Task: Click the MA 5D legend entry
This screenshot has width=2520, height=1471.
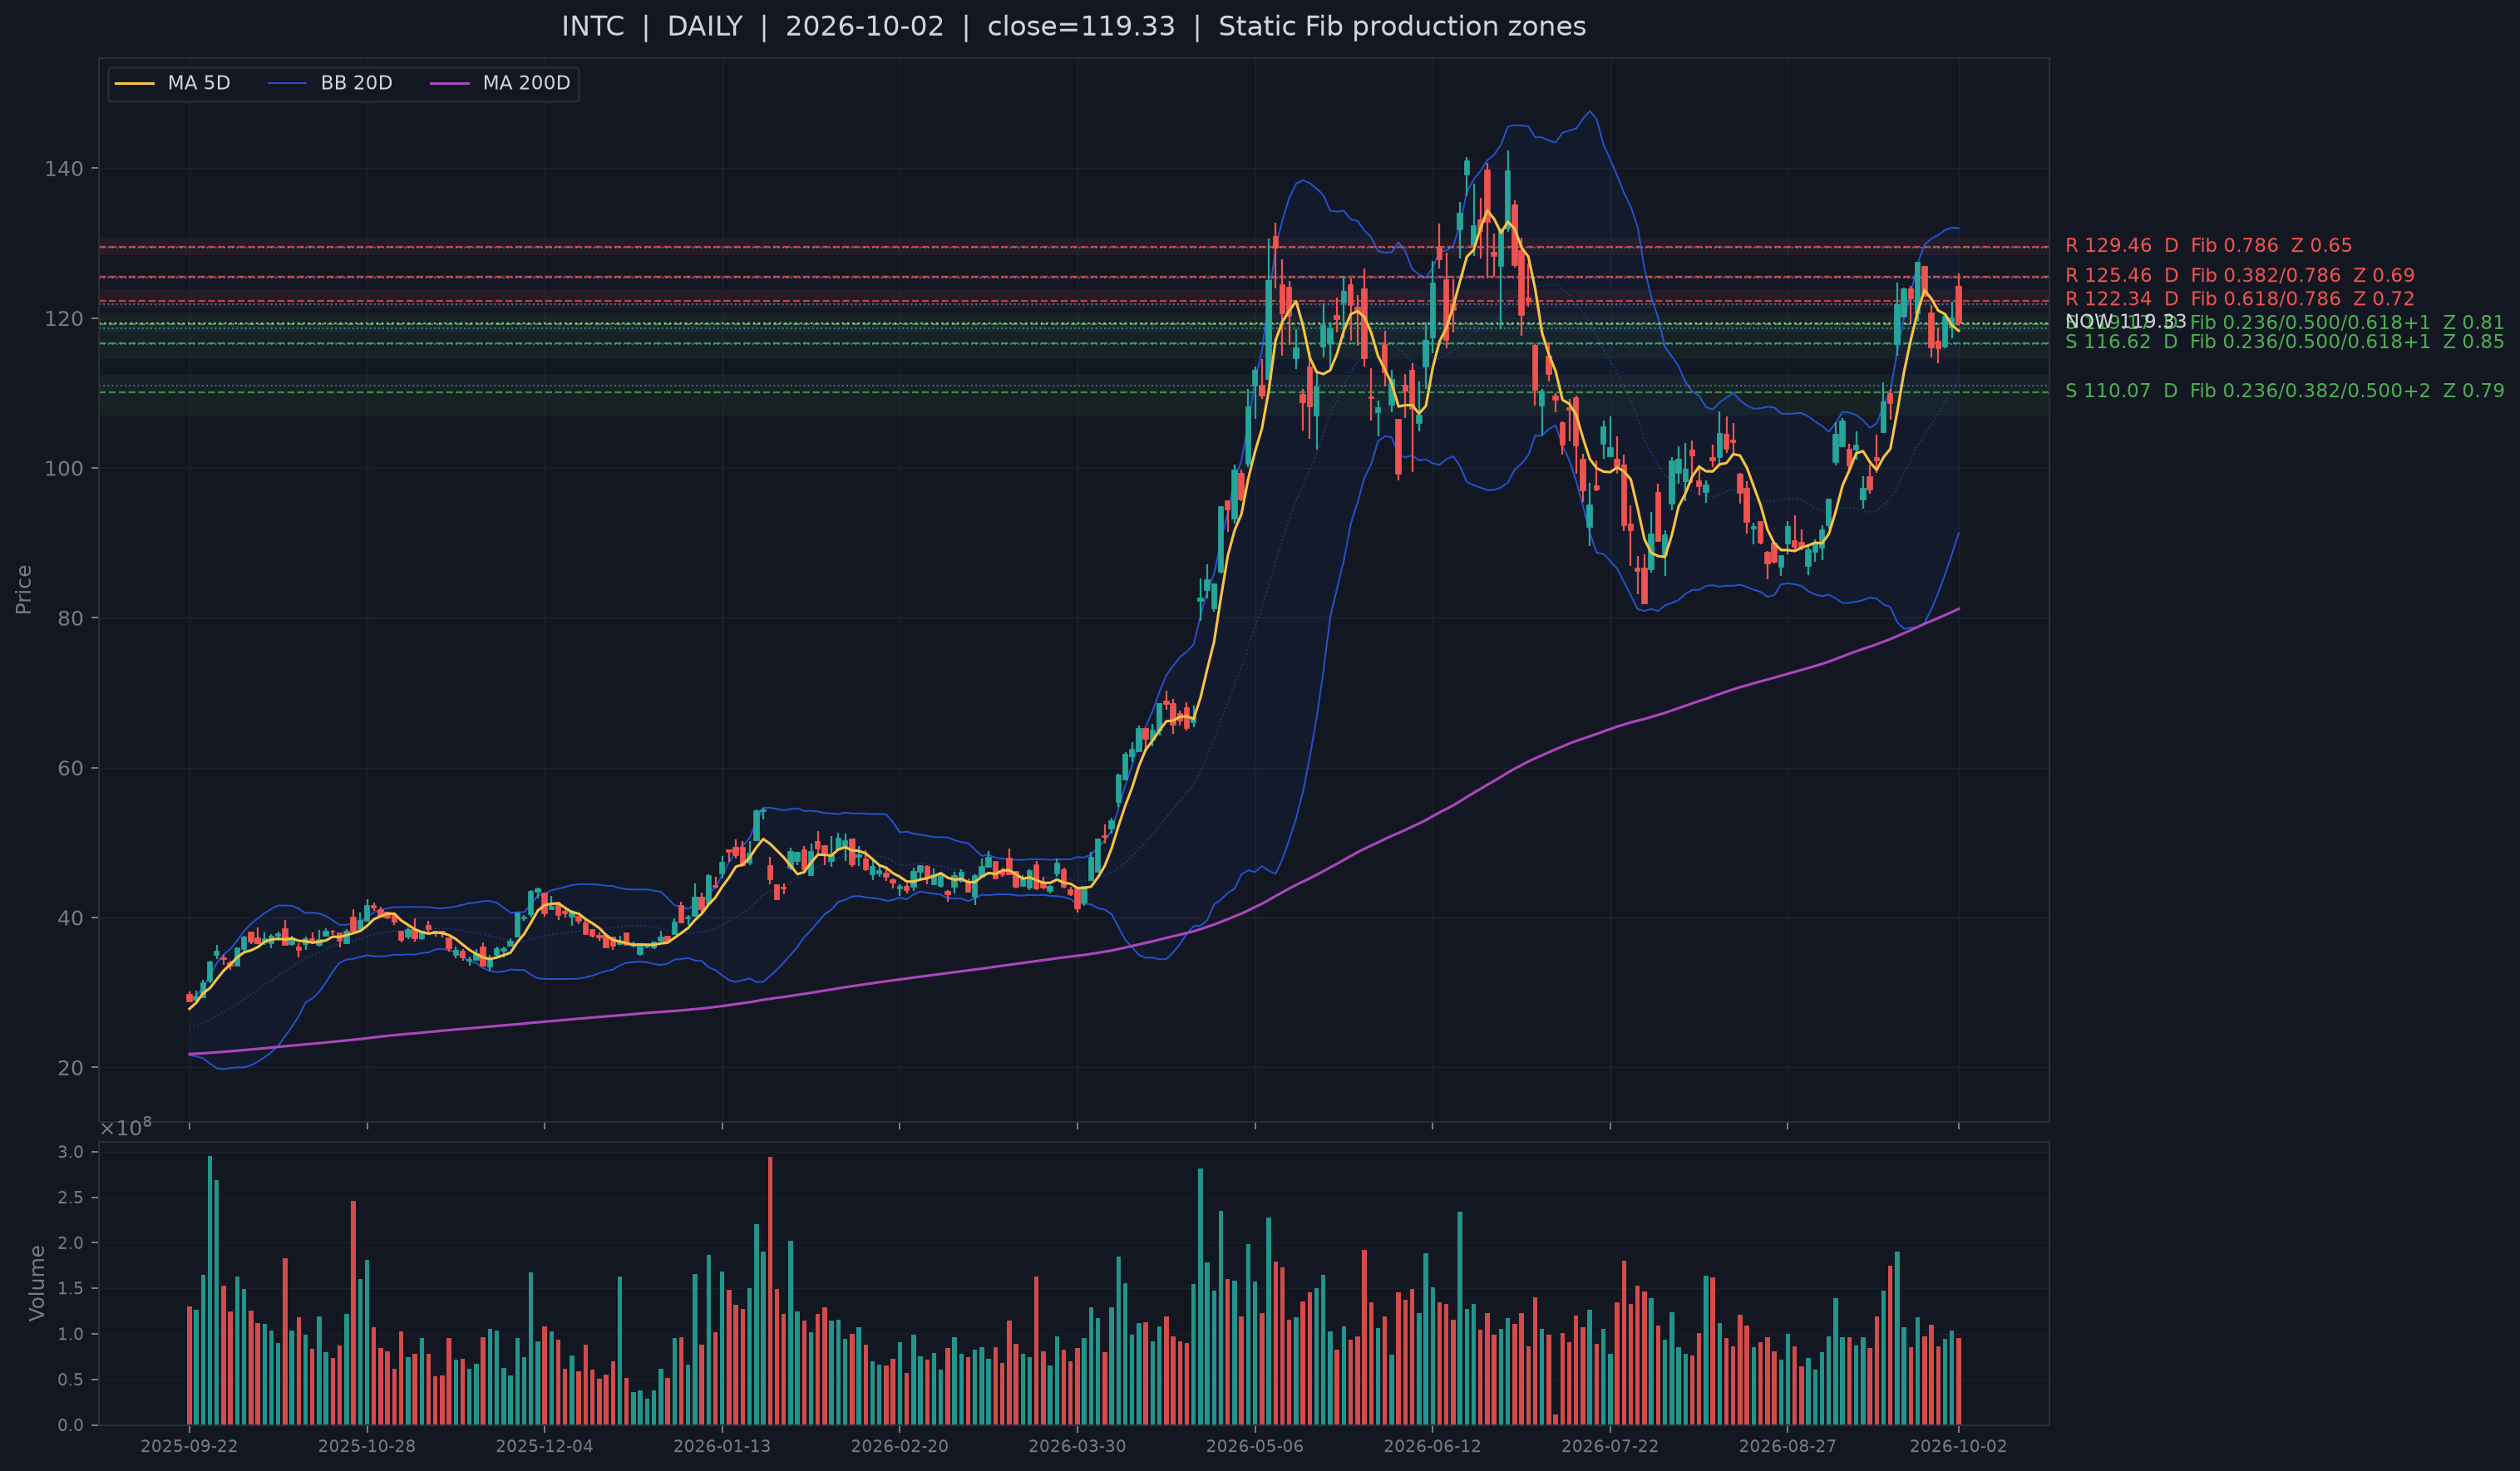Action: point(173,83)
